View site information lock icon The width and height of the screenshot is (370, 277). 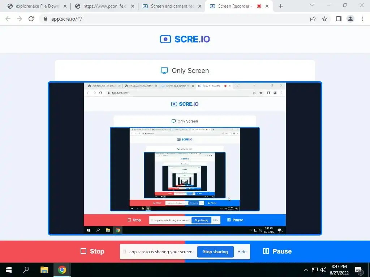click(46, 19)
